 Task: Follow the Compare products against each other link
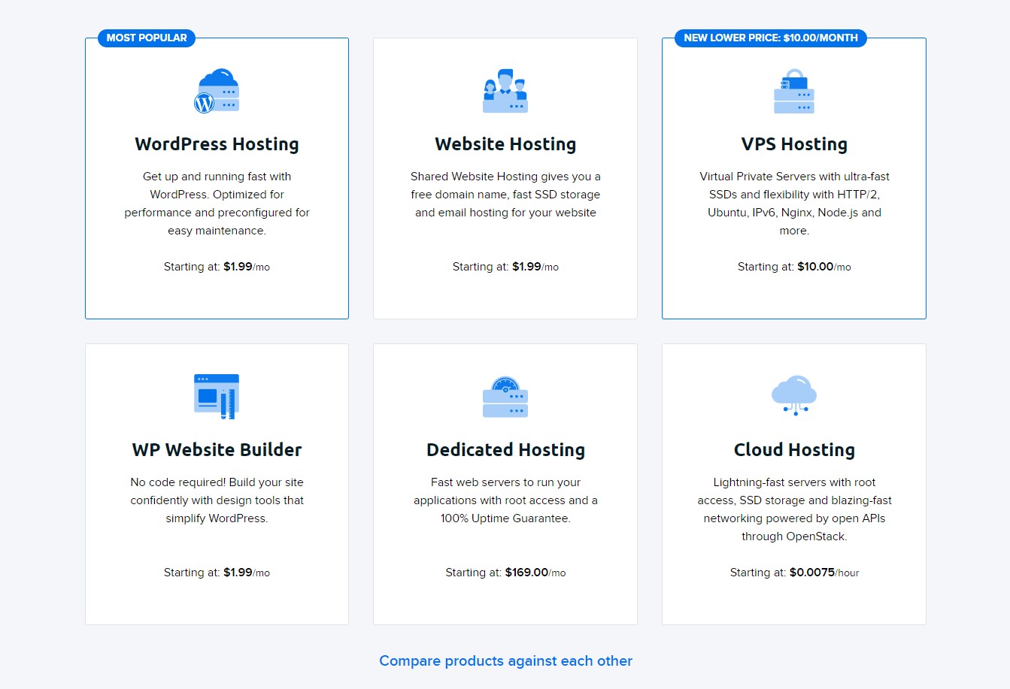(505, 661)
